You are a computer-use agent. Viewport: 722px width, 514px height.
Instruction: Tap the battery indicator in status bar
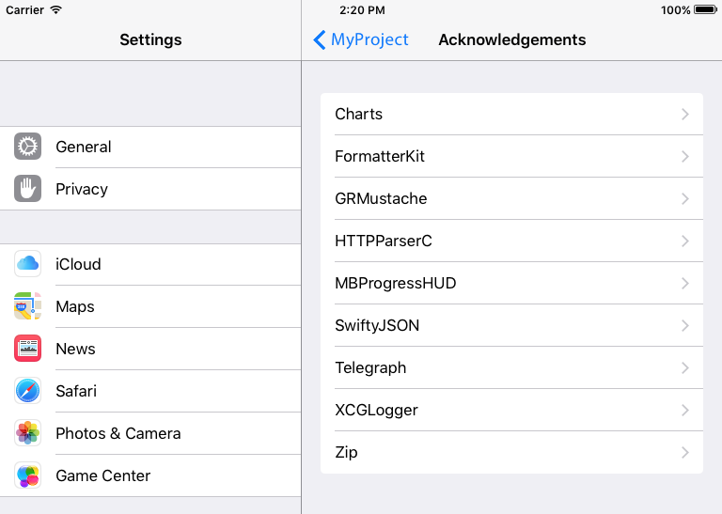click(704, 10)
